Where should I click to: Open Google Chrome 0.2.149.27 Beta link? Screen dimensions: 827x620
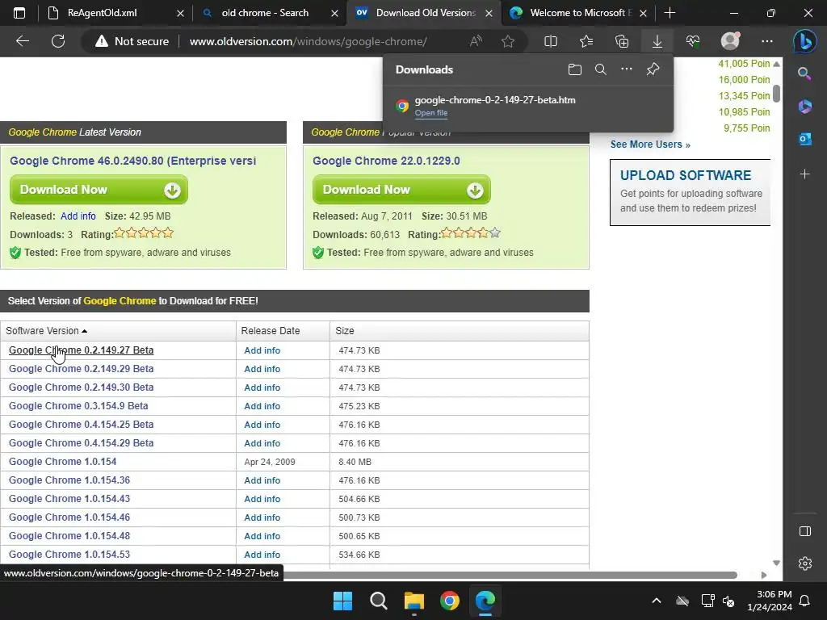tap(82, 350)
